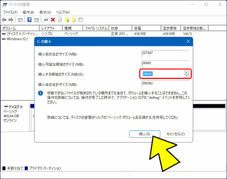Click the folder with magnifier icon
The image size is (227, 179).
tap(74, 20)
